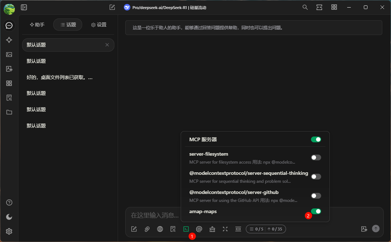Open the mini apps grid in sidebar
This screenshot has height=242, width=391.
[x=9, y=83]
